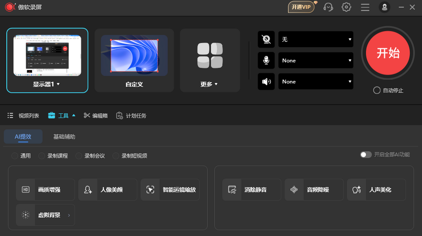The image size is (422, 236).
Task: Expand the 显示器1 display arrow
Action: point(58,84)
